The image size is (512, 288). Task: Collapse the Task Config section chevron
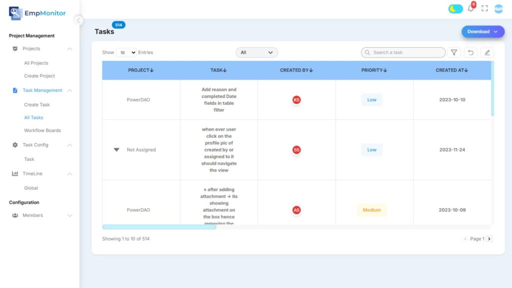click(x=69, y=145)
